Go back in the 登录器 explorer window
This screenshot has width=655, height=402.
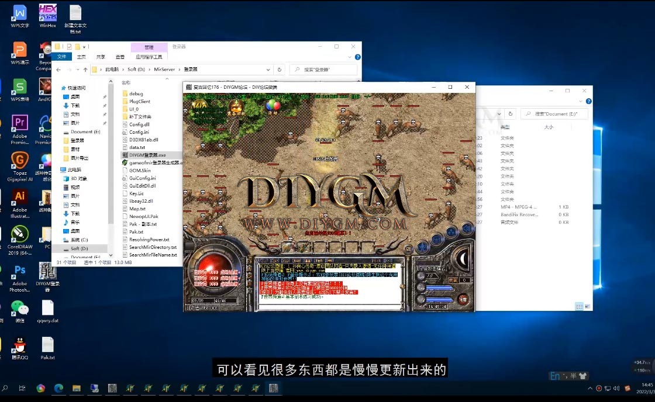point(58,70)
